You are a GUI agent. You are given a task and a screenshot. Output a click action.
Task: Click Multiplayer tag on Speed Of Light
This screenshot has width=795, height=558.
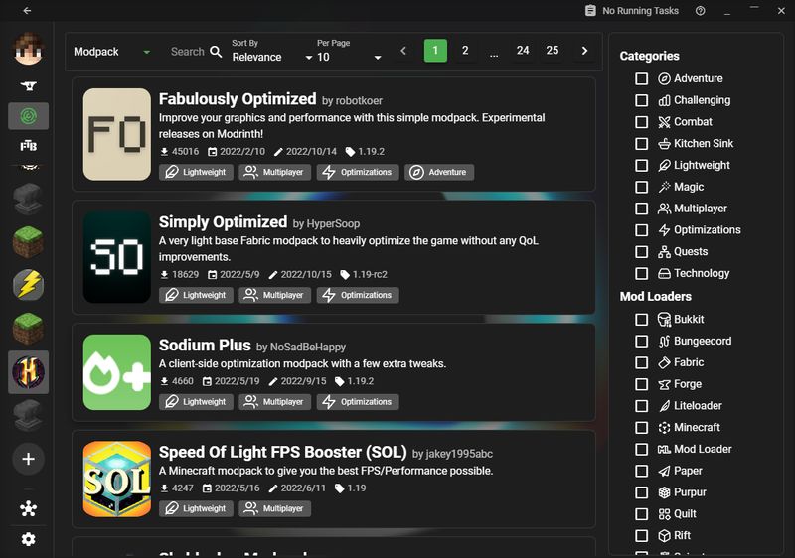[x=275, y=509]
